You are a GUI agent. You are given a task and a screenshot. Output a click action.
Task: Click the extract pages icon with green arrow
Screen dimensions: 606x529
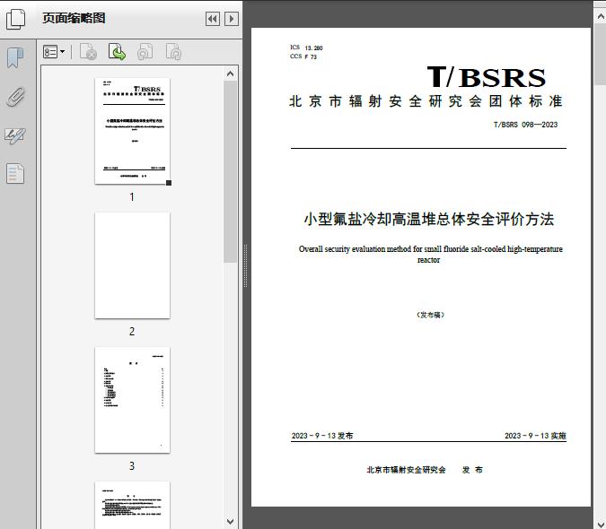click(x=117, y=52)
